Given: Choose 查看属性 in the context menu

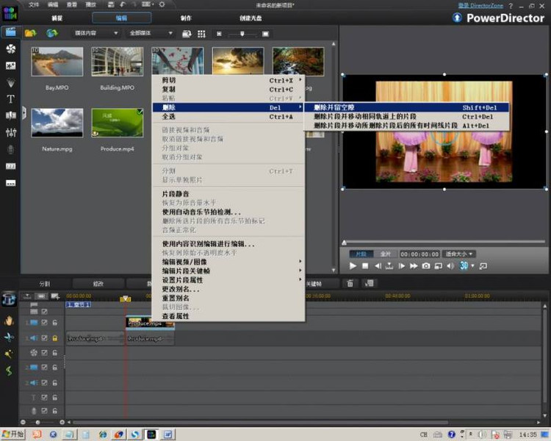Looking at the screenshot, I should tap(228, 316).
